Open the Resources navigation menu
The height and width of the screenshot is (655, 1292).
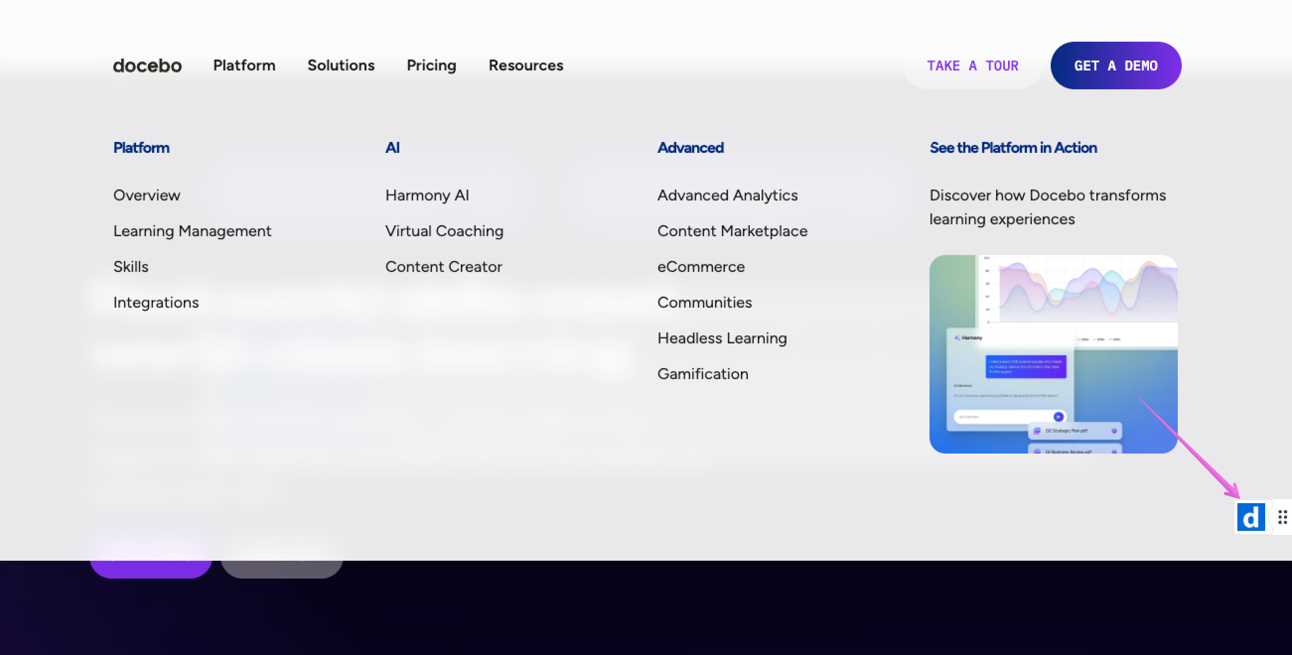tap(526, 65)
